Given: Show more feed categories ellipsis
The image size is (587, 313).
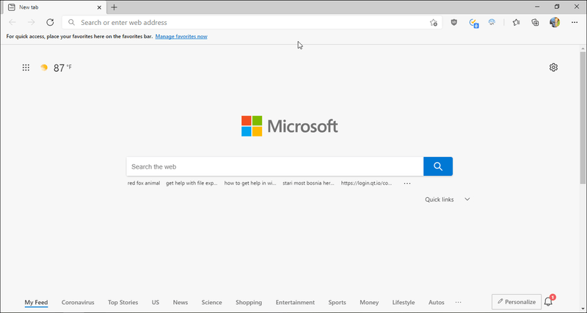Looking at the screenshot, I should tap(458, 302).
